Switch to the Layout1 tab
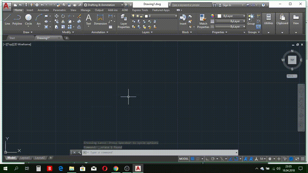Image resolution: width=308 pixels, height=173 pixels. [25, 158]
